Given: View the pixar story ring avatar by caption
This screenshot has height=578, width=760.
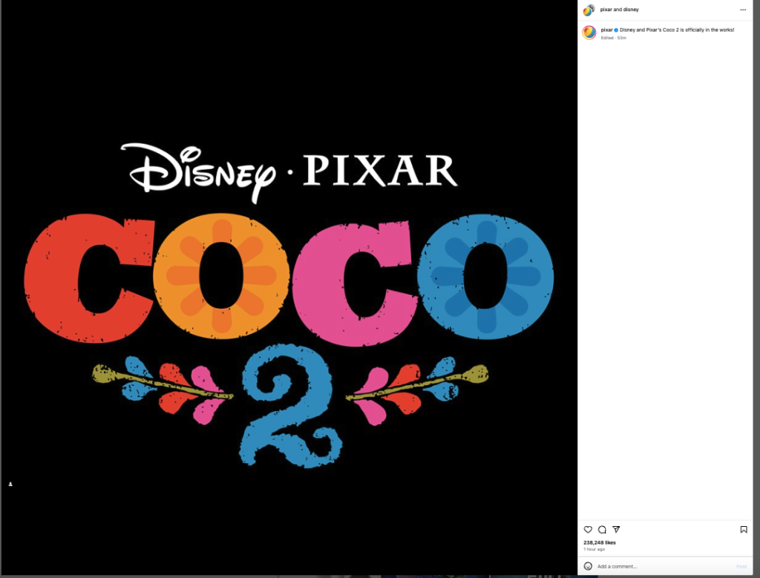Looking at the screenshot, I should click(x=589, y=33).
